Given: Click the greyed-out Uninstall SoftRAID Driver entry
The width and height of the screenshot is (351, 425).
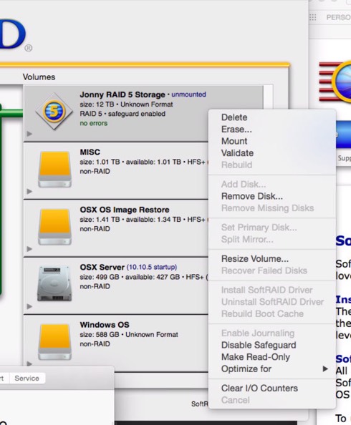Looking at the screenshot, I should pos(272,302).
